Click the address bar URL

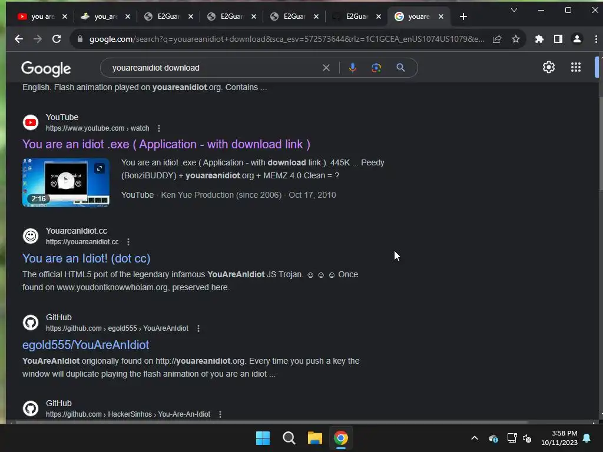(x=287, y=39)
